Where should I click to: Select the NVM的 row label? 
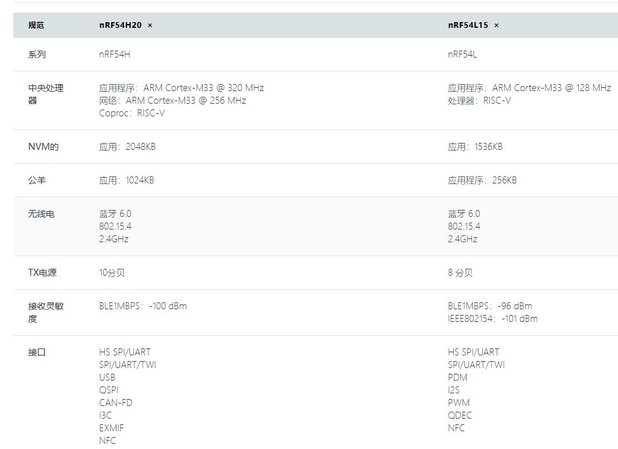43,147
